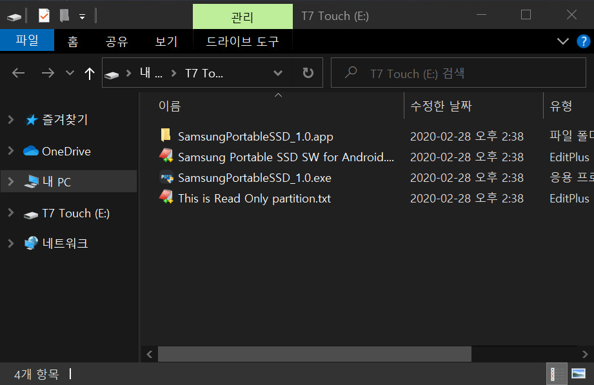Click the date cell of SamsungPortableSSD_1.0.exe row

click(467, 178)
